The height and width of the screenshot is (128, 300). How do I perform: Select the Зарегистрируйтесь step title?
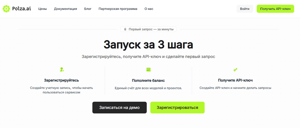click(x=61, y=80)
